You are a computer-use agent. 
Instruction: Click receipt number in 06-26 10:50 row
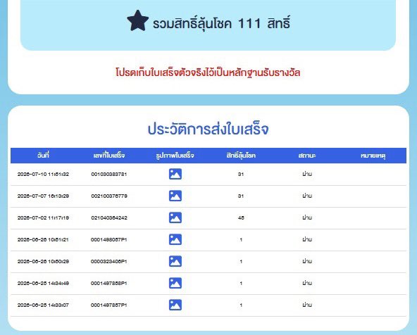pos(109,261)
